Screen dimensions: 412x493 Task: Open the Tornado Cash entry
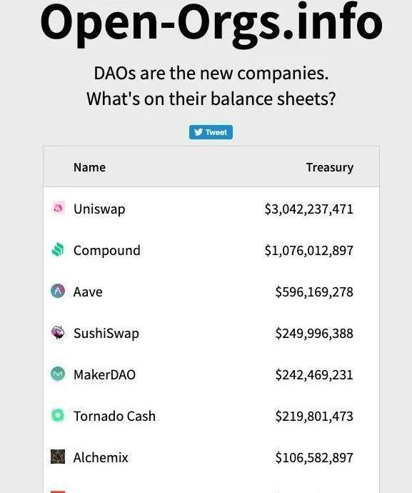coord(115,417)
